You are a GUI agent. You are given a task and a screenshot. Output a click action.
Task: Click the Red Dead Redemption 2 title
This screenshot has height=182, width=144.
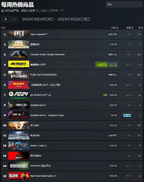click(x=43, y=176)
